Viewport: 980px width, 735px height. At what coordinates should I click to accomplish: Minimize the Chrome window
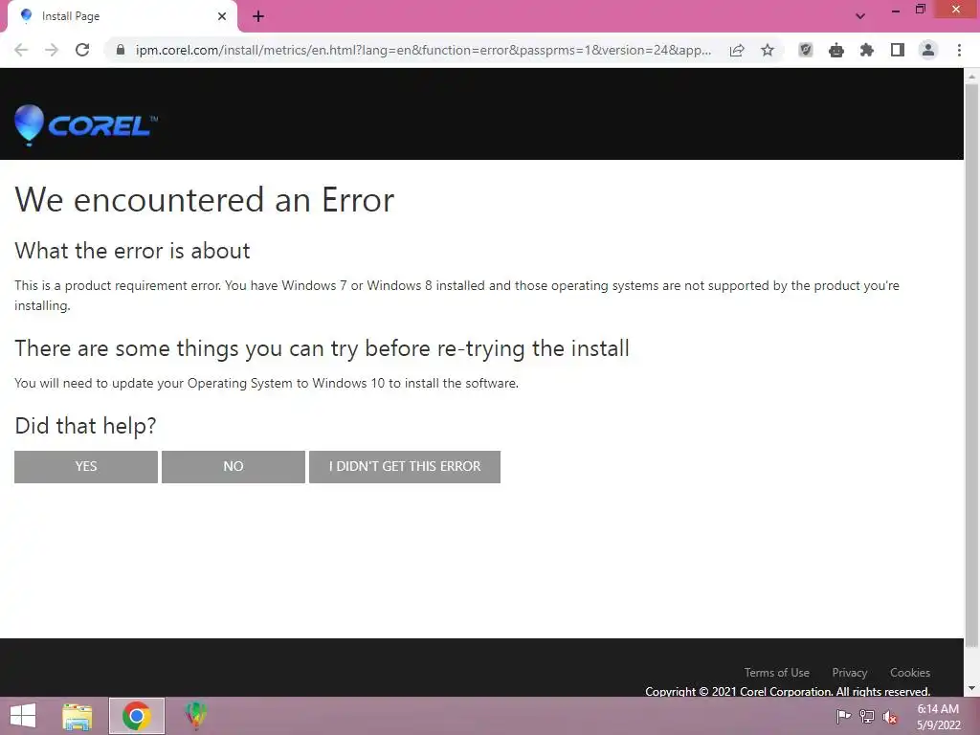tap(896, 11)
